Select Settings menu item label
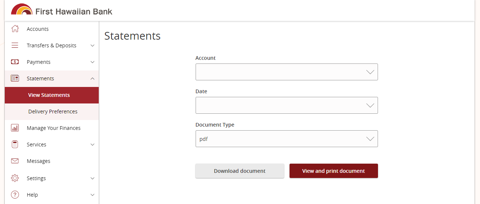This screenshot has height=204, width=480. [36, 178]
